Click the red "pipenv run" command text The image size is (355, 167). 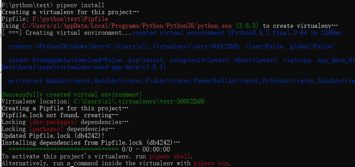pos(211,163)
